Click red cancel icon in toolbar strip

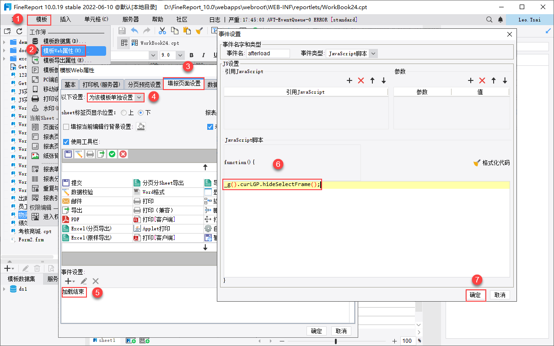point(123,154)
